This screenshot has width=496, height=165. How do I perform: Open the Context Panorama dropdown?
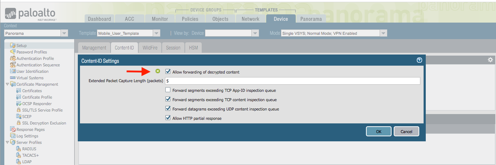pos(64,33)
